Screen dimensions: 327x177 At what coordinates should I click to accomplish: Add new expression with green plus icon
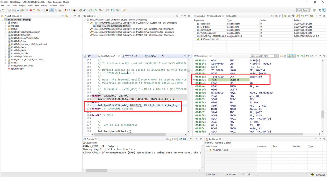pyautogui.click(x=285, y=16)
